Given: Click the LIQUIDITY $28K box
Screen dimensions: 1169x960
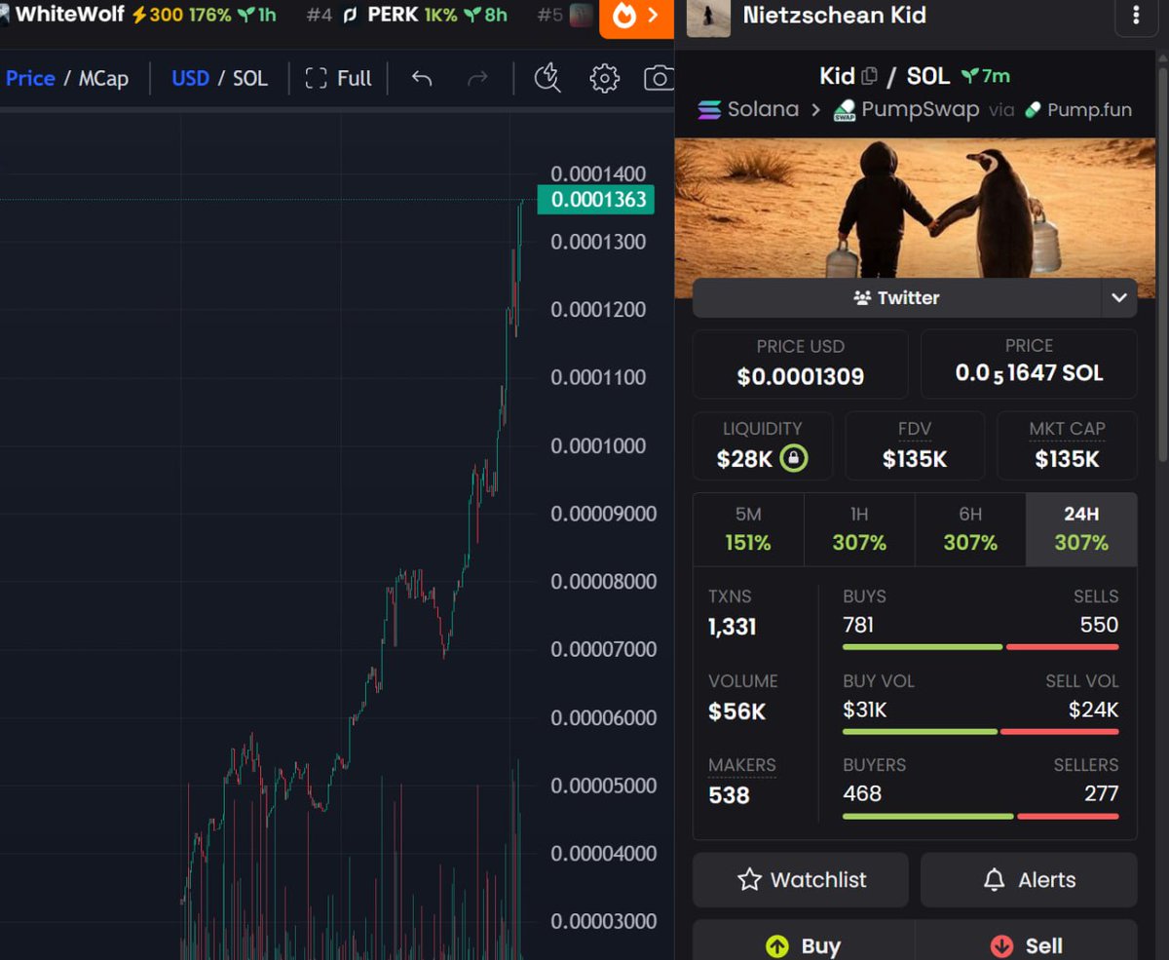Looking at the screenshot, I should pos(763,446).
